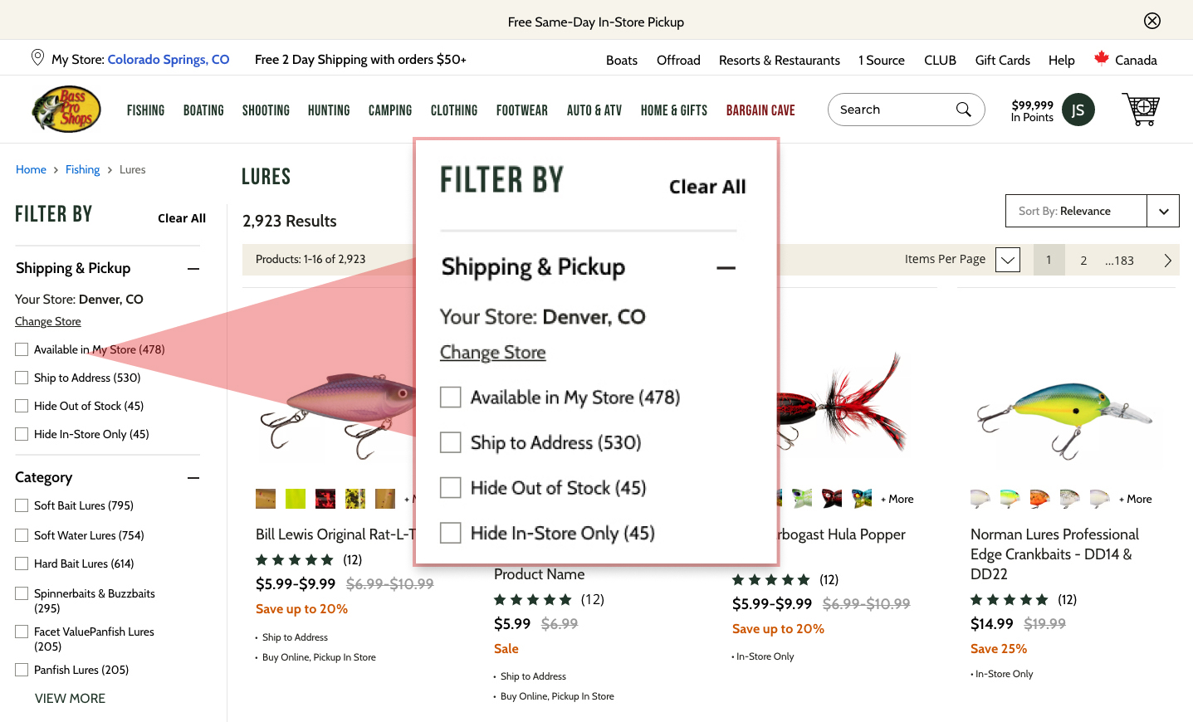Screen dimensions: 1193x722
Task: Click the Bass Pro Shops logo
Action: (66, 110)
